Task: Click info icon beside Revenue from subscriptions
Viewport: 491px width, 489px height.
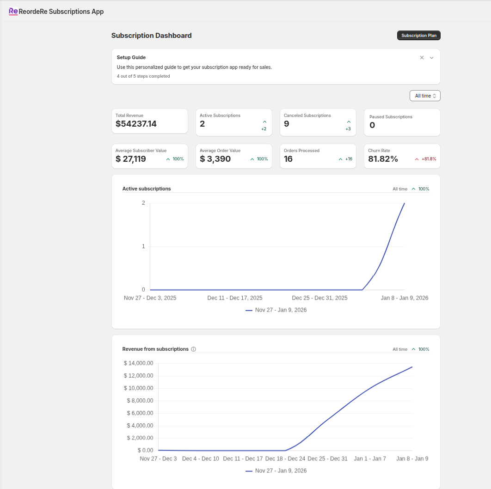Action: tap(194, 349)
